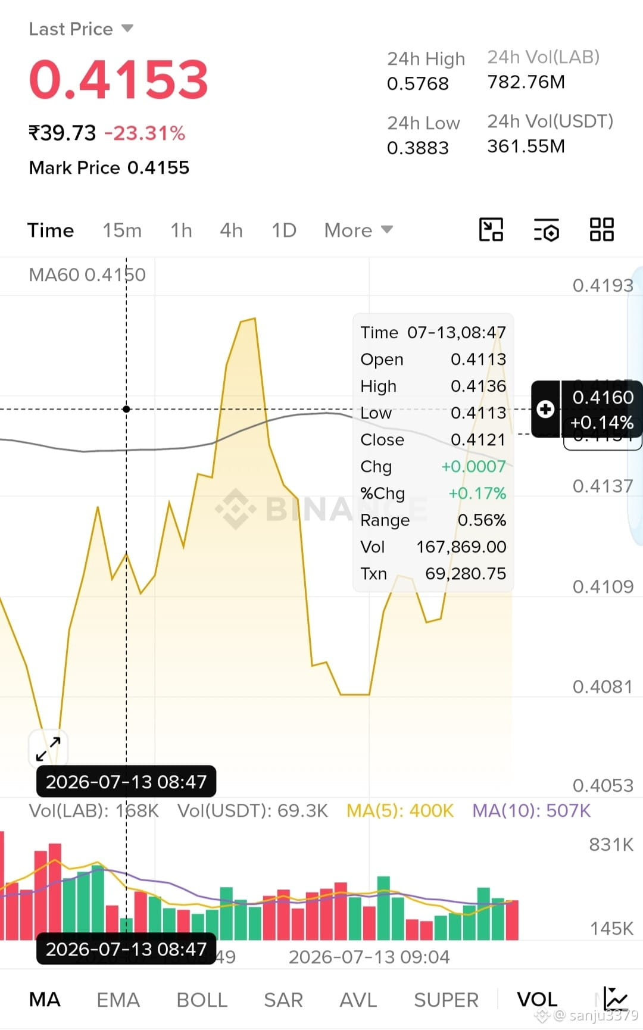Switch to the 4h interval

coord(231,230)
